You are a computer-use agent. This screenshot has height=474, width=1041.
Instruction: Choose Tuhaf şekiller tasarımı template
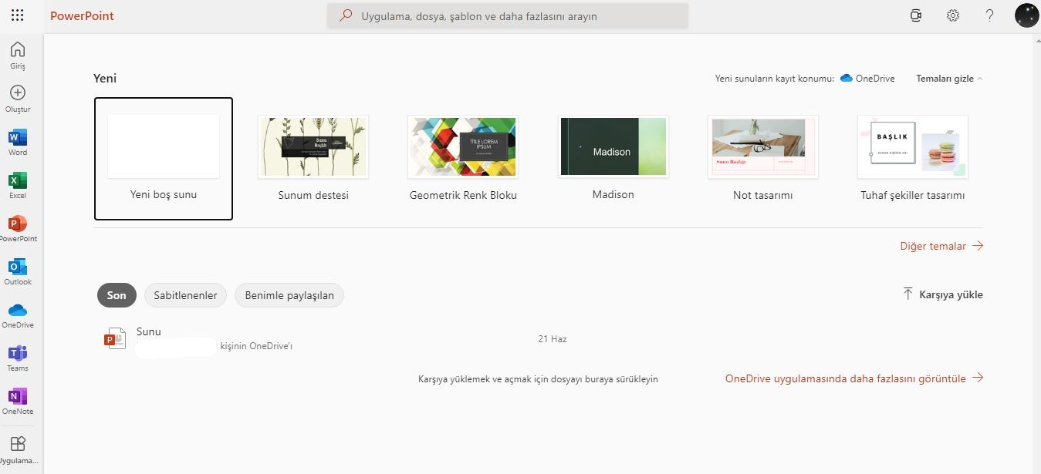coord(912,159)
